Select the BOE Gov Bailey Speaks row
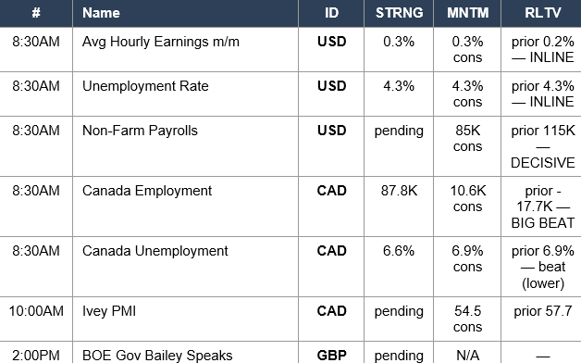Screen dimensions: 581x363 [x=290, y=353]
